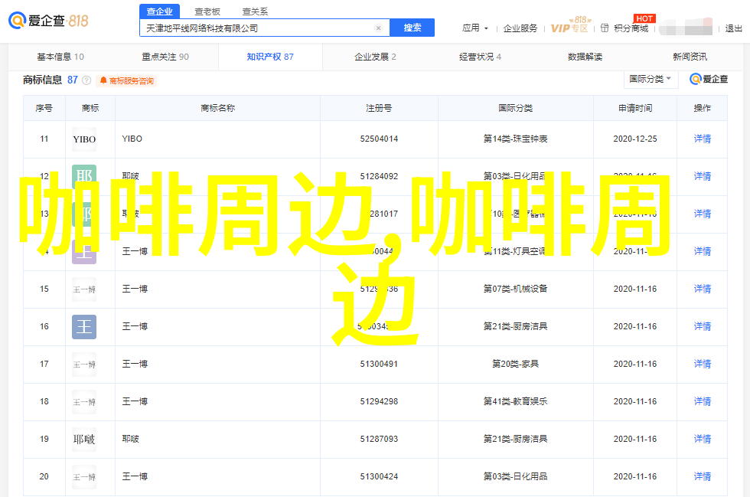Click the date 2020-12-25

tap(635, 139)
